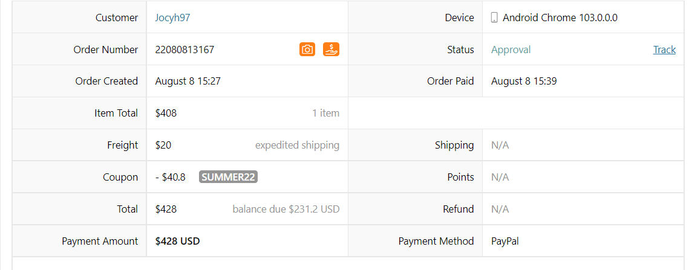The width and height of the screenshot is (689, 270).
Task: Open customer Jocyh97 profile link
Action: click(172, 18)
